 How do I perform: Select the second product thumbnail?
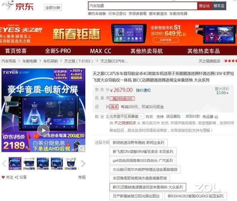tap(29, 163)
